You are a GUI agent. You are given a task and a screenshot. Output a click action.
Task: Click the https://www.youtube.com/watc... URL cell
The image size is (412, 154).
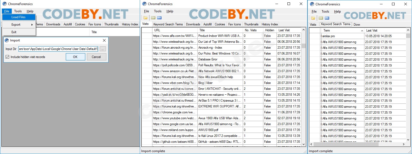[x=175, y=118]
